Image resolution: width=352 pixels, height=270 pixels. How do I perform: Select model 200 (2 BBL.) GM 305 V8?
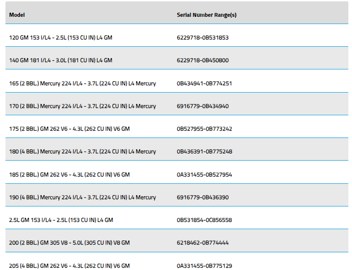pos(69,243)
